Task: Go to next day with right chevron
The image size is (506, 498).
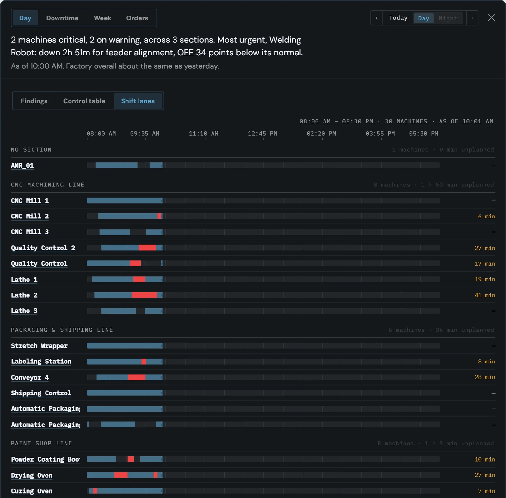Action: [472, 18]
